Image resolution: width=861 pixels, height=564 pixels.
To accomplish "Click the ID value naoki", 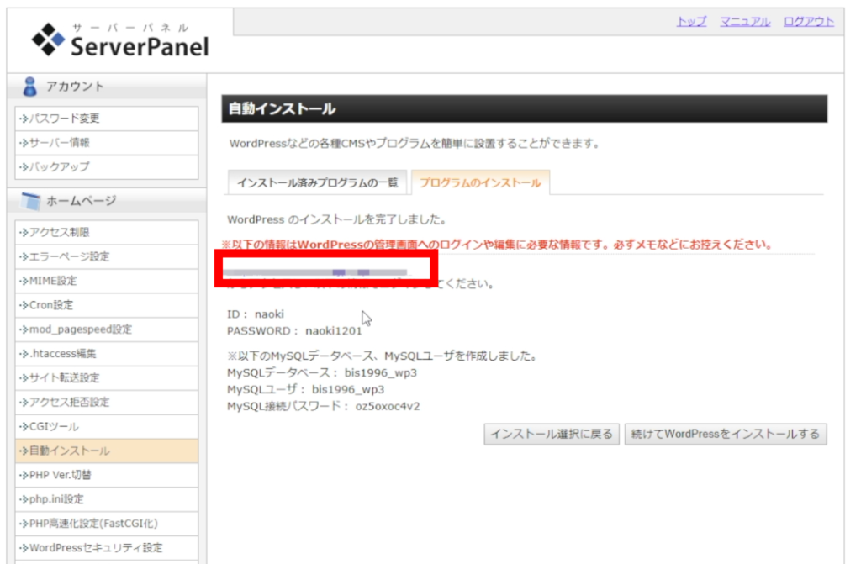I will pyautogui.click(x=269, y=314).
